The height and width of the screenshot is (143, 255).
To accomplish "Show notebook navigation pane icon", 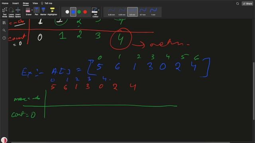I will [x=4, y=23].
